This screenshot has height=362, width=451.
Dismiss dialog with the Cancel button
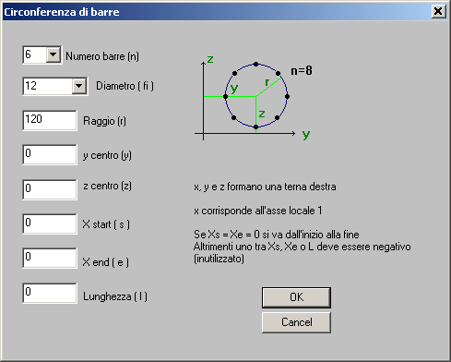(x=296, y=322)
